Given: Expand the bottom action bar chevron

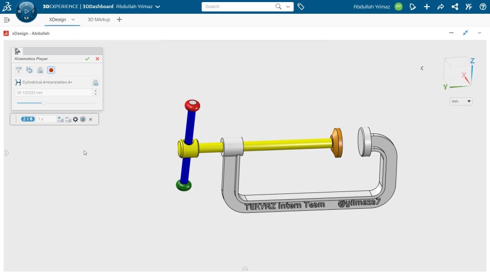Looking at the screenshot, I should click(x=246, y=269).
